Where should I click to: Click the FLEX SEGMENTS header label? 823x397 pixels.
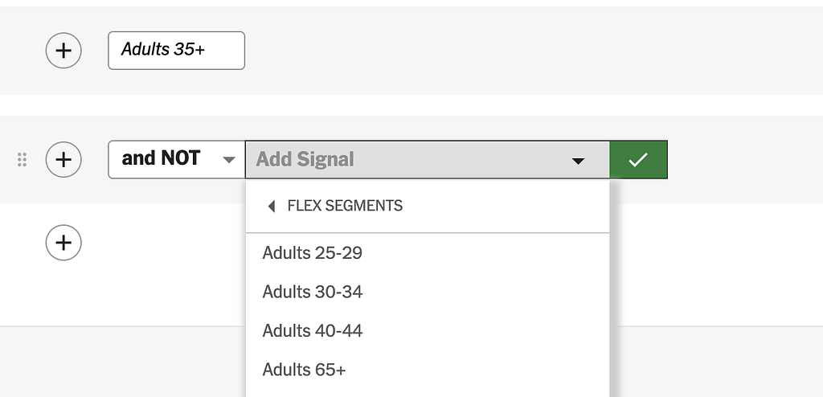tap(345, 206)
